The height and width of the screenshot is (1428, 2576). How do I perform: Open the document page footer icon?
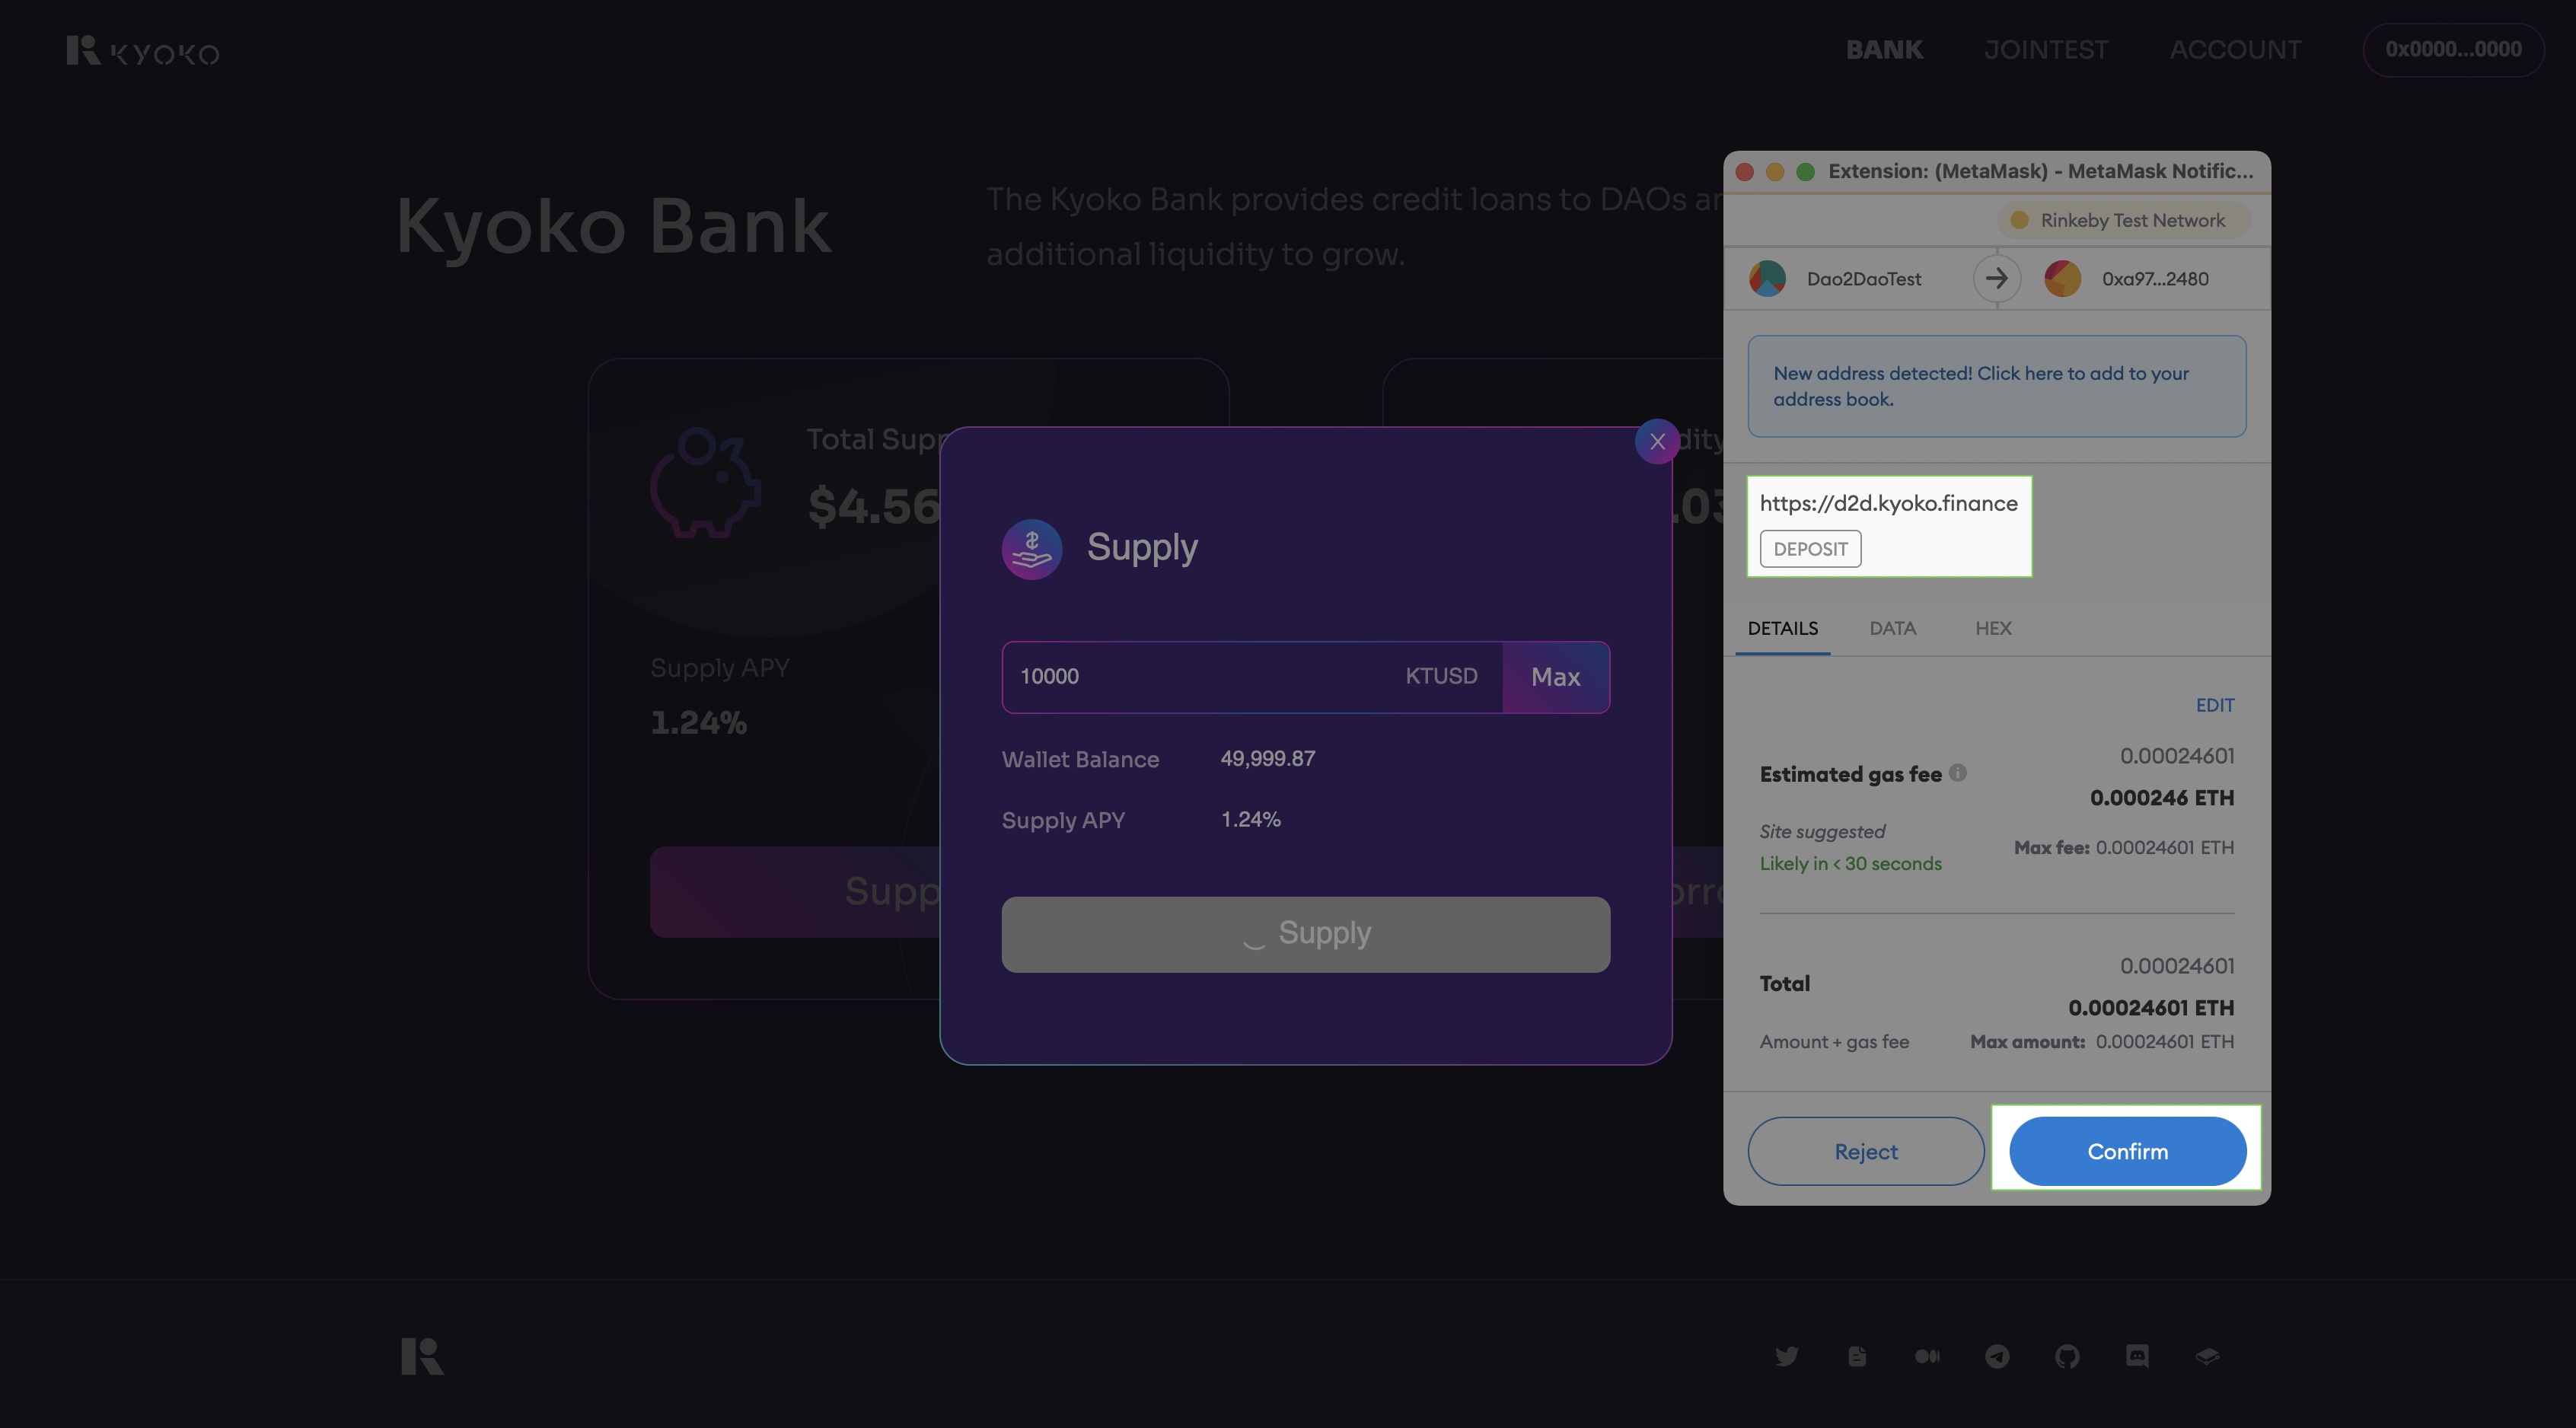tap(1857, 1356)
